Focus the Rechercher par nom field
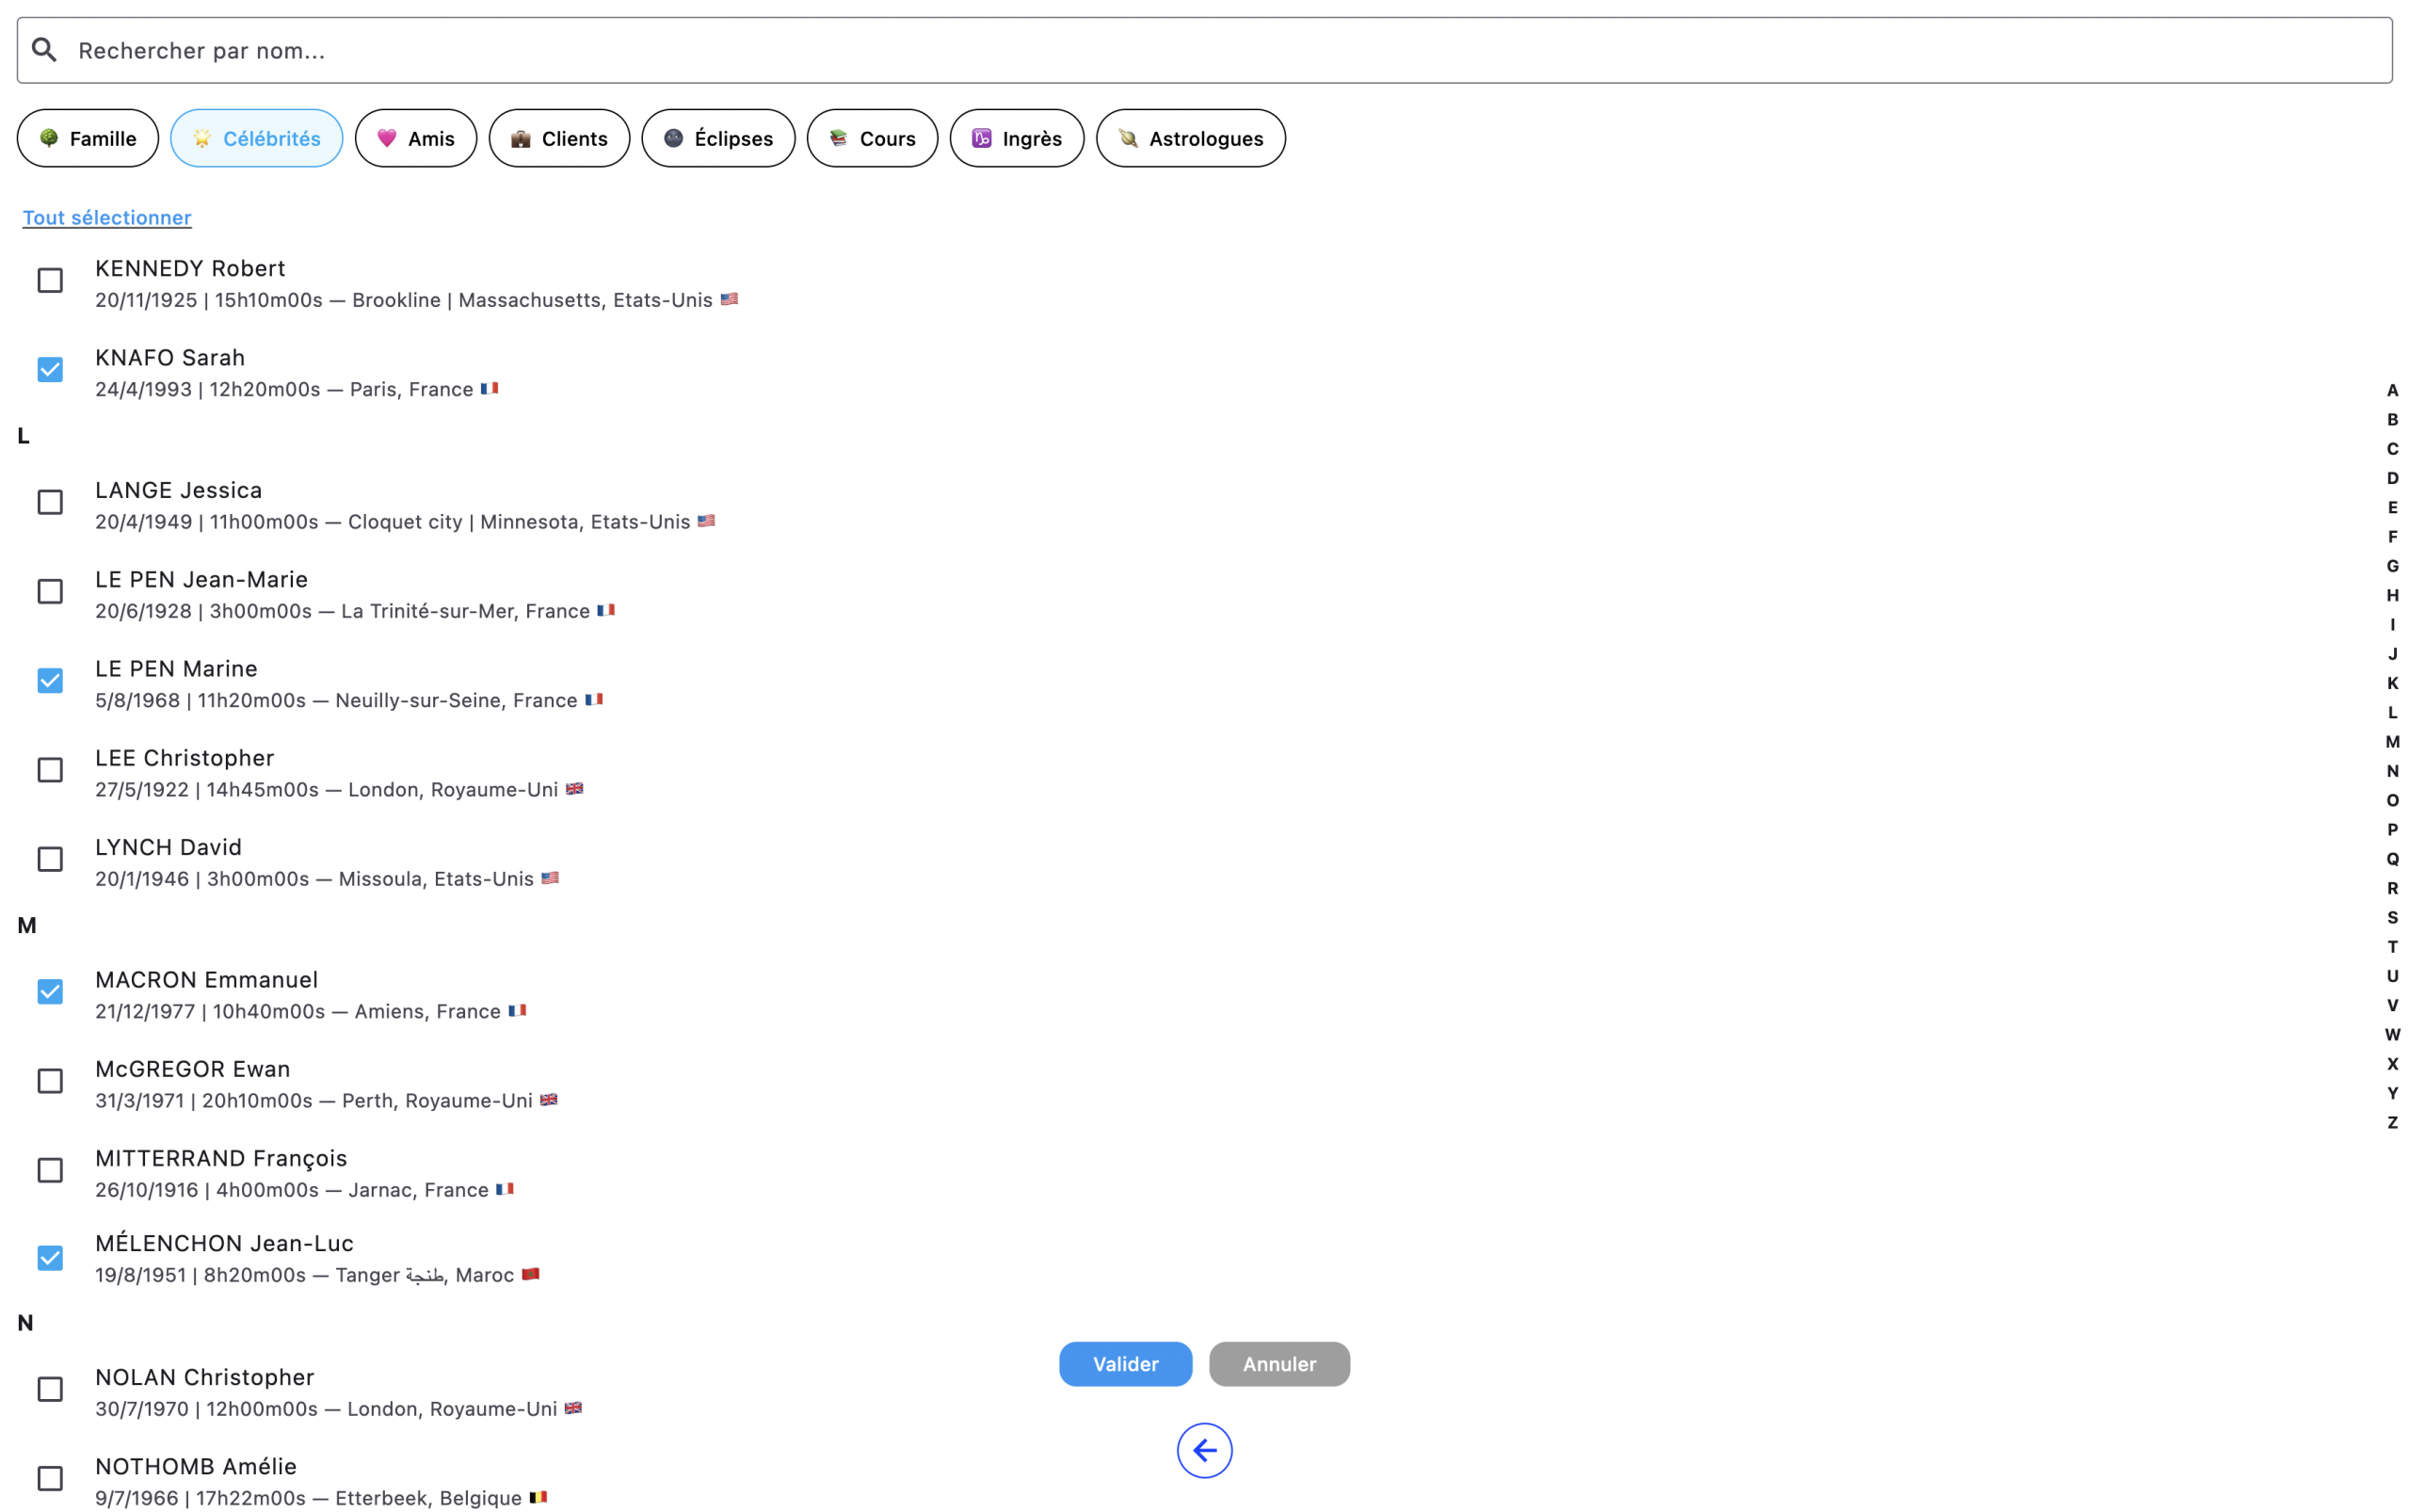 [x=1200, y=50]
